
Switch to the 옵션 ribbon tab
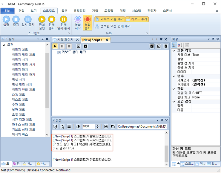point(64,11)
